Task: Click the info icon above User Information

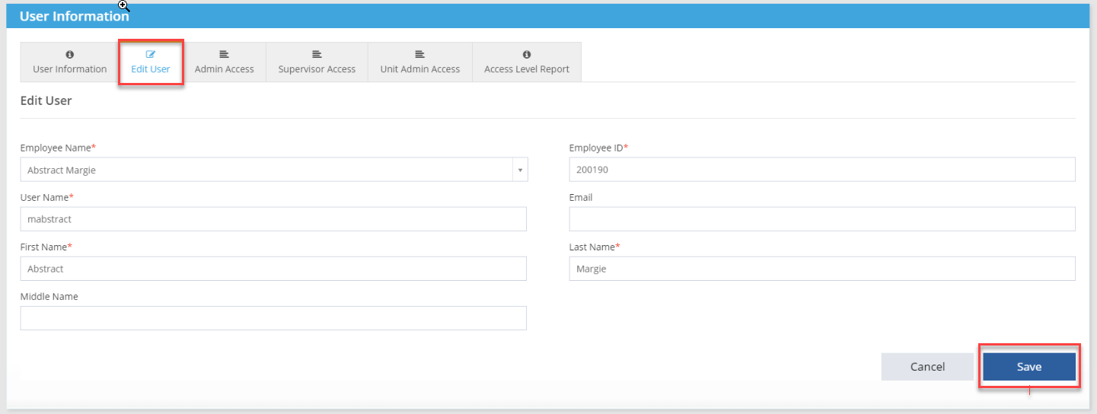Action: tap(70, 55)
